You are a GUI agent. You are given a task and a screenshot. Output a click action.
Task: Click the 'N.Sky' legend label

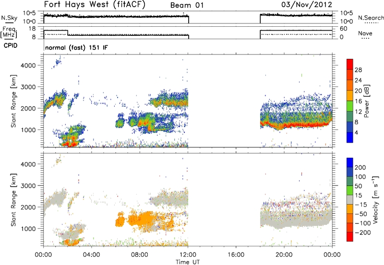tap(9, 18)
